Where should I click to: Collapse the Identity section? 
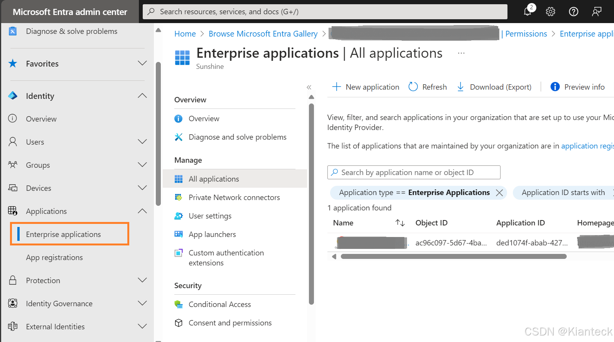142,96
